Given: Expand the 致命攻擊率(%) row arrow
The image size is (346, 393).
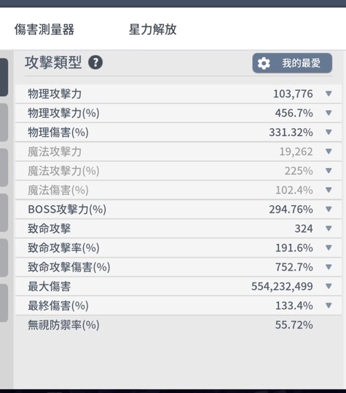Looking at the screenshot, I should (x=329, y=247).
